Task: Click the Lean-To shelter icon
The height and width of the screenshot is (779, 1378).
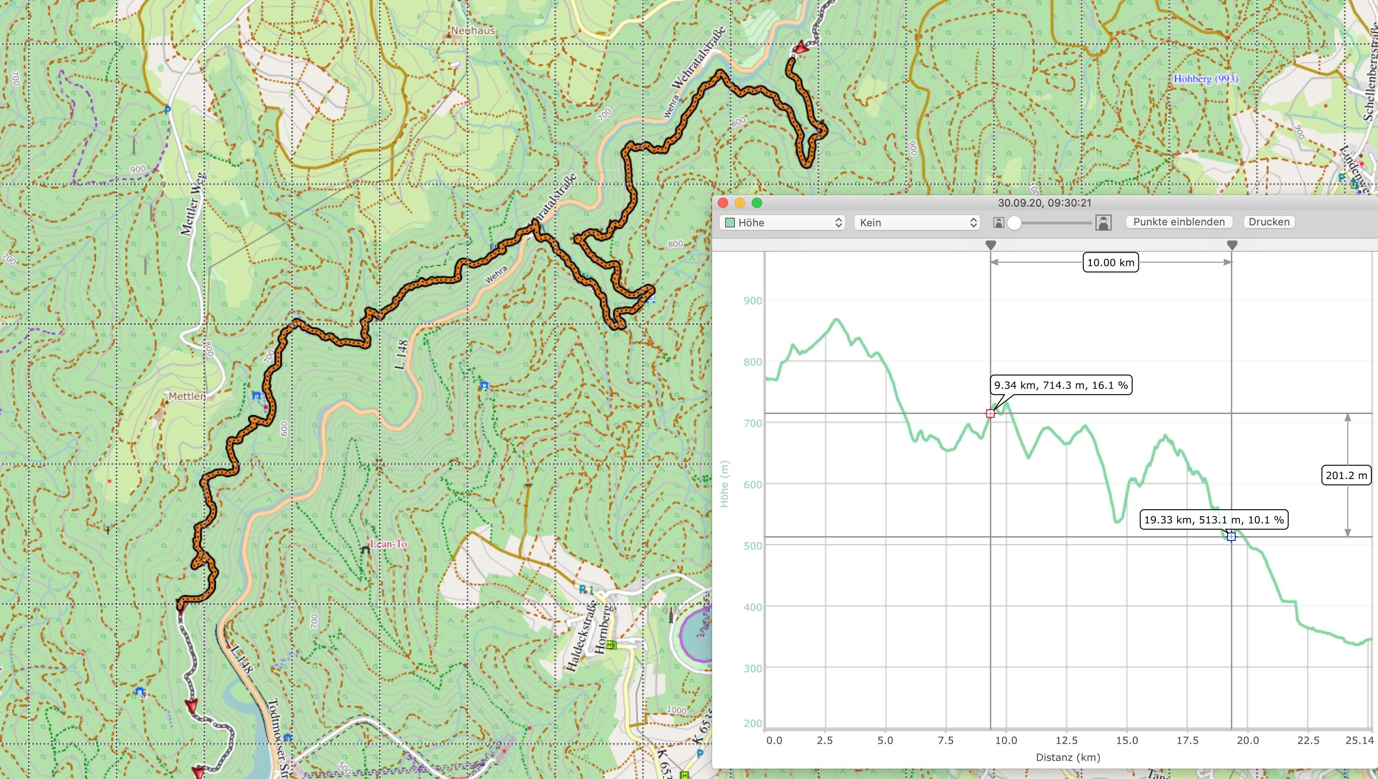Action: (365, 549)
